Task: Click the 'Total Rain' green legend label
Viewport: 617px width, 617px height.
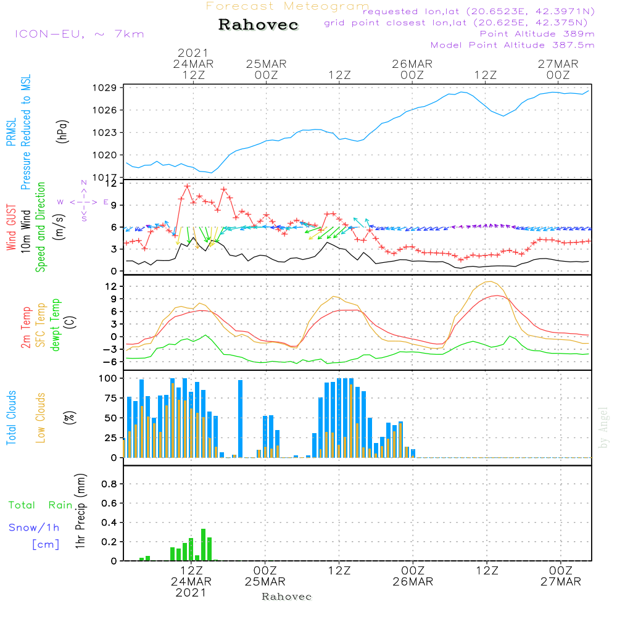Action: pyautogui.click(x=41, y=505)
